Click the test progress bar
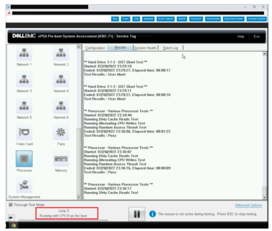The height and width of the screenshot is (231, 272). click(63, 220)
